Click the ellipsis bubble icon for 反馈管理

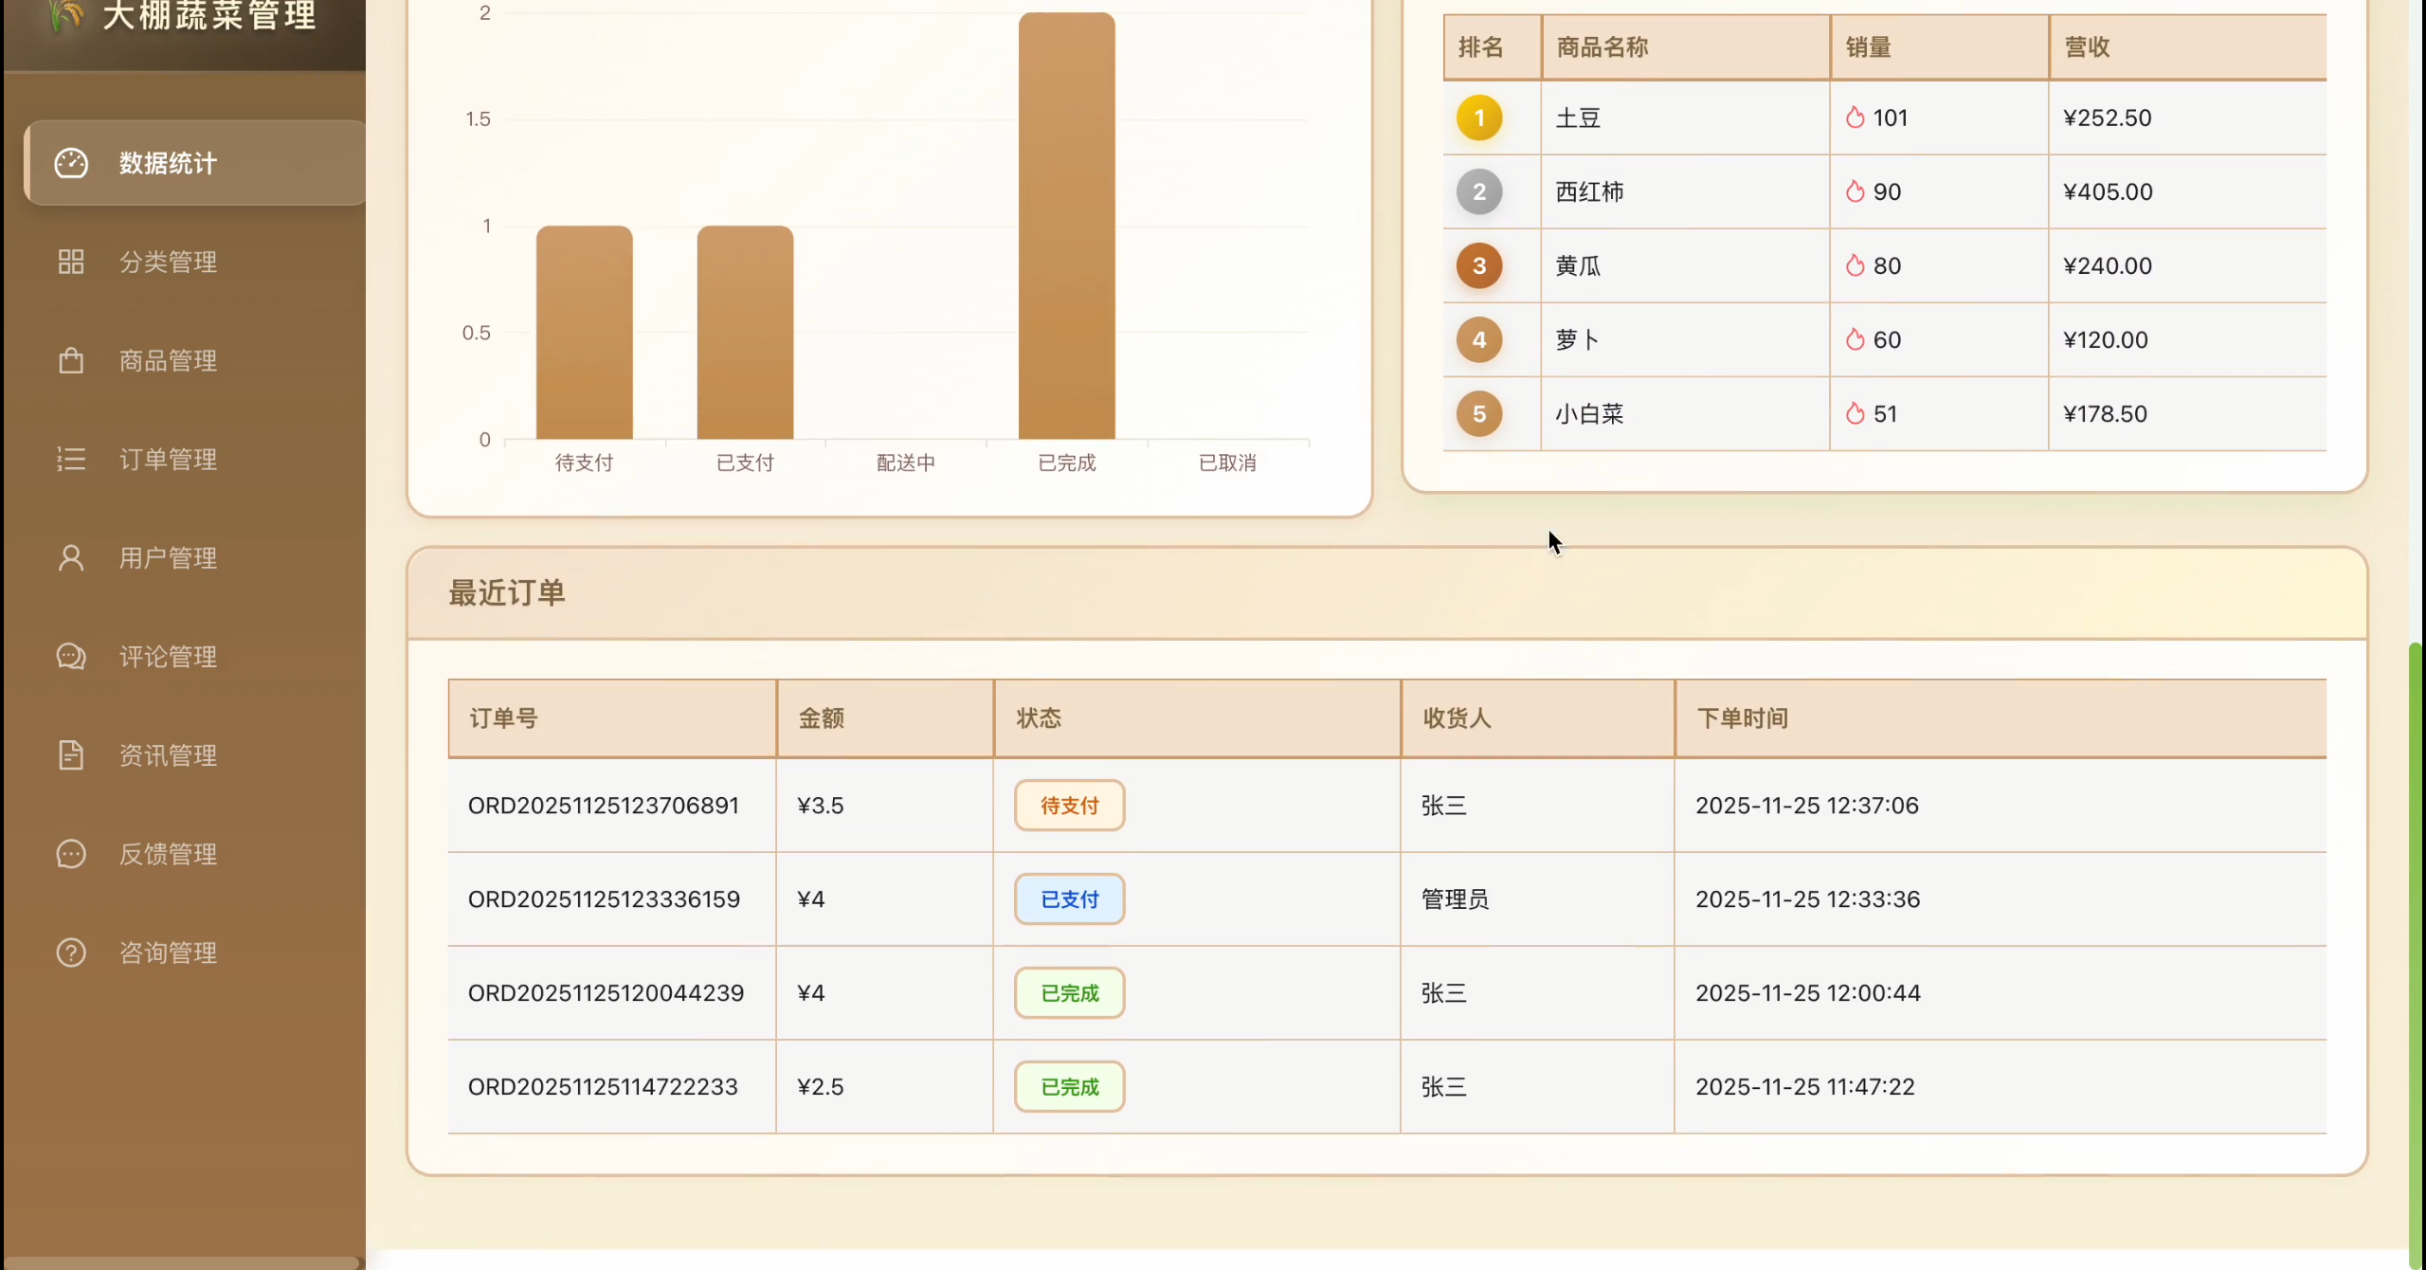coord(71,854)
